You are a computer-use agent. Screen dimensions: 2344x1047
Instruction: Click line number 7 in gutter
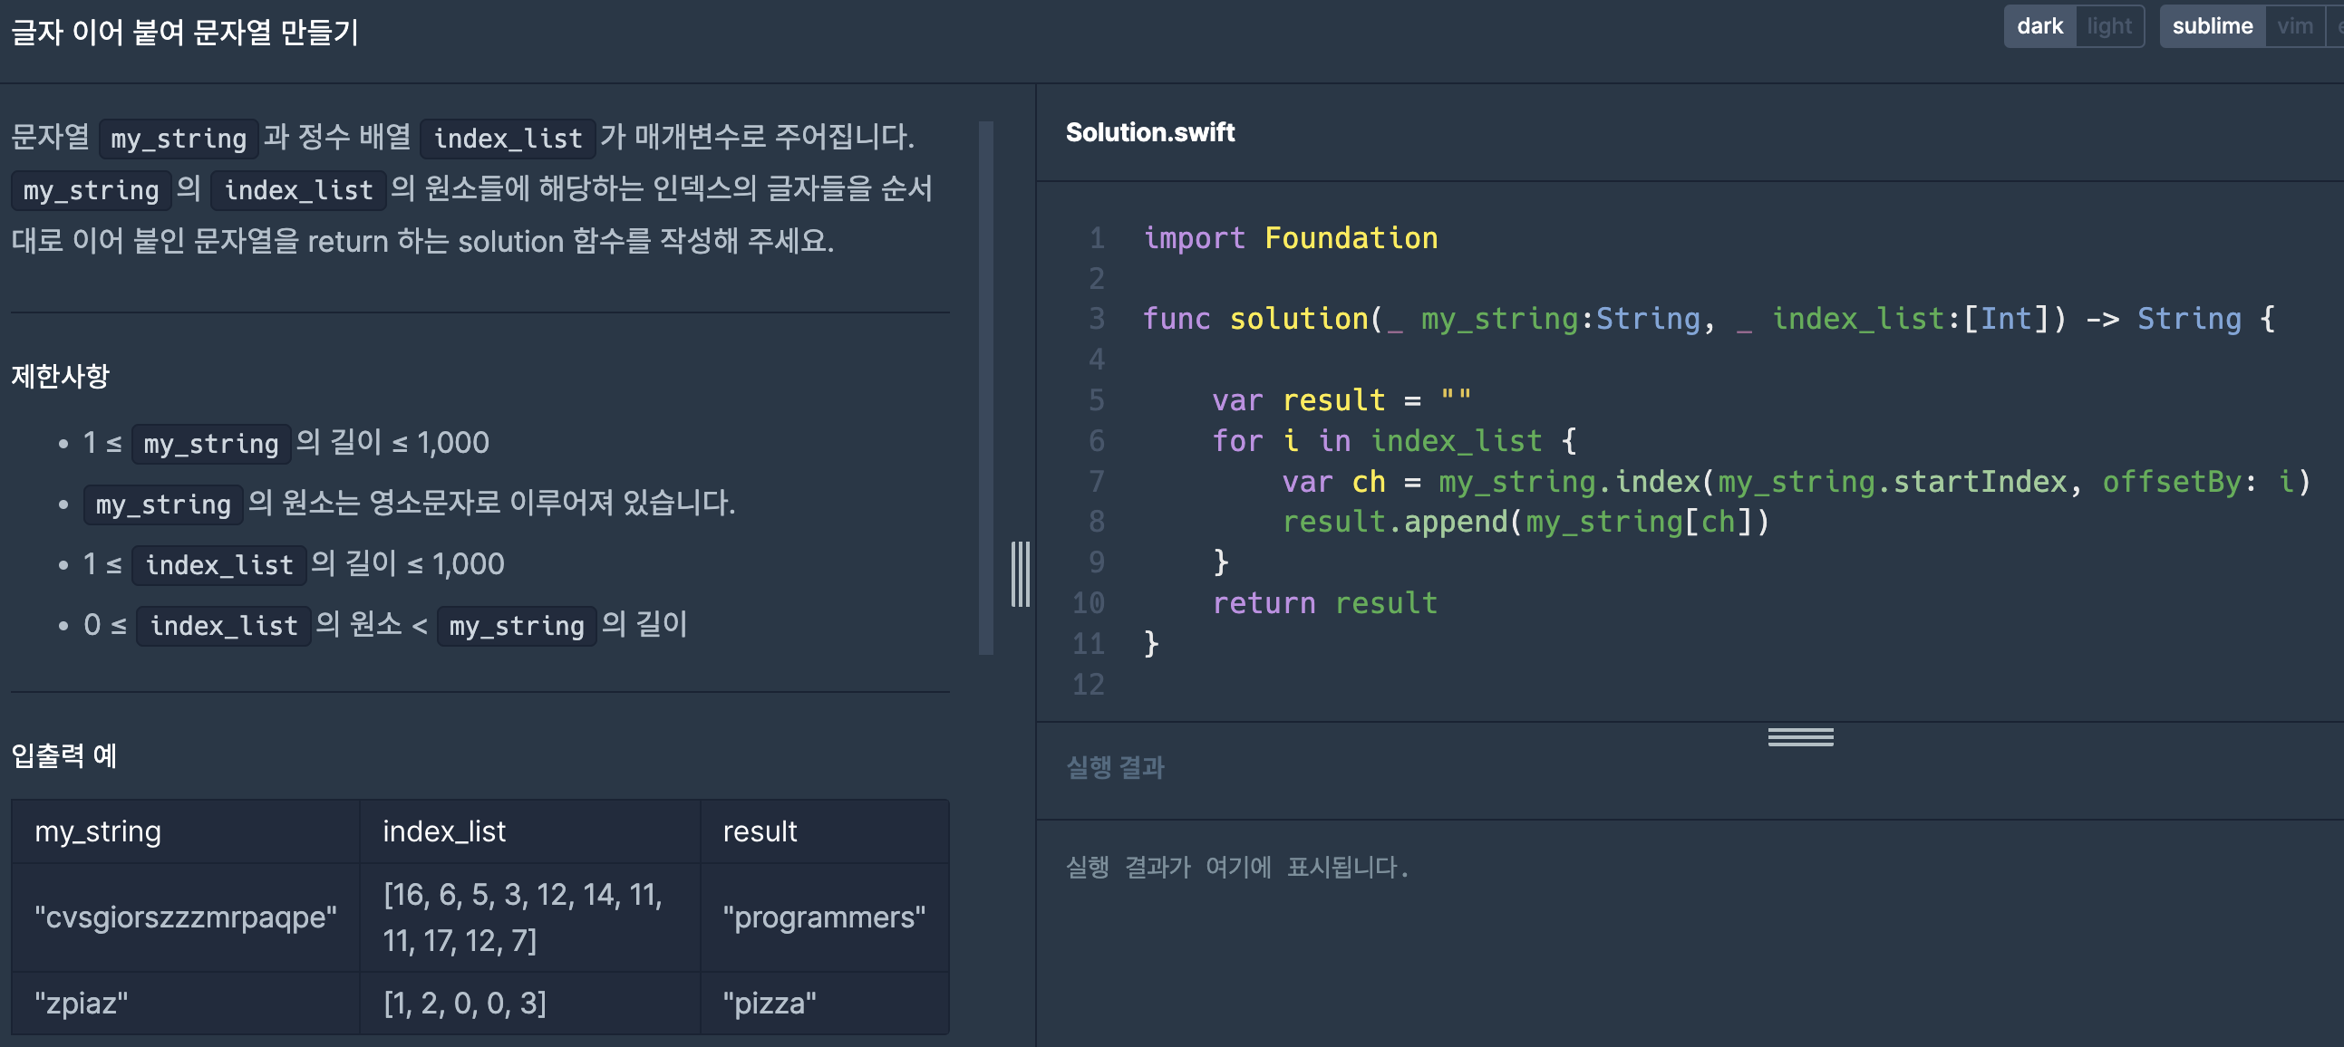1097,481
